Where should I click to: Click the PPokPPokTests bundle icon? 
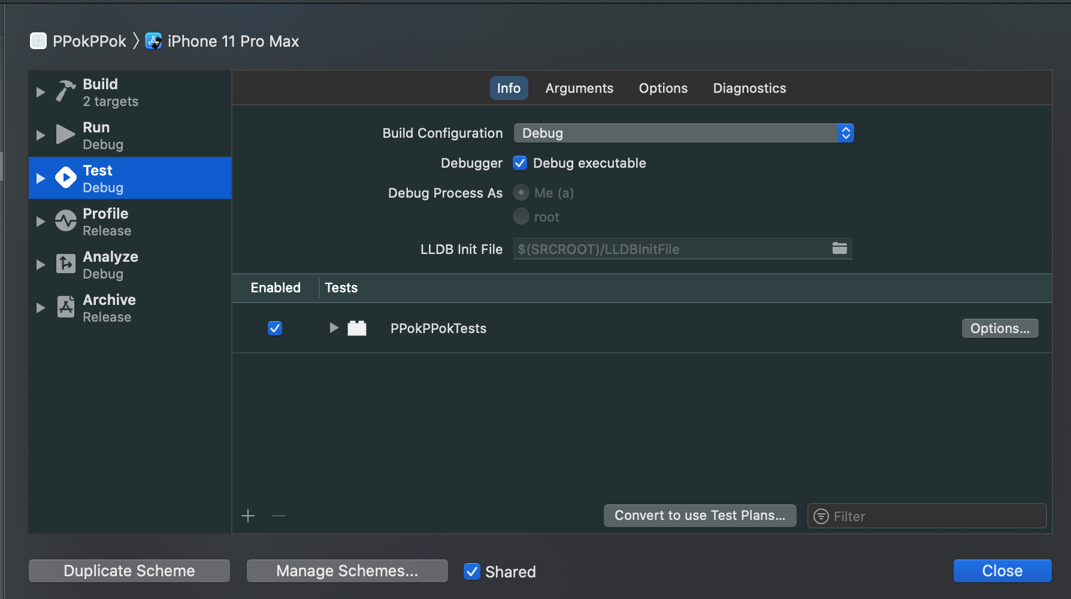[357, 328]
